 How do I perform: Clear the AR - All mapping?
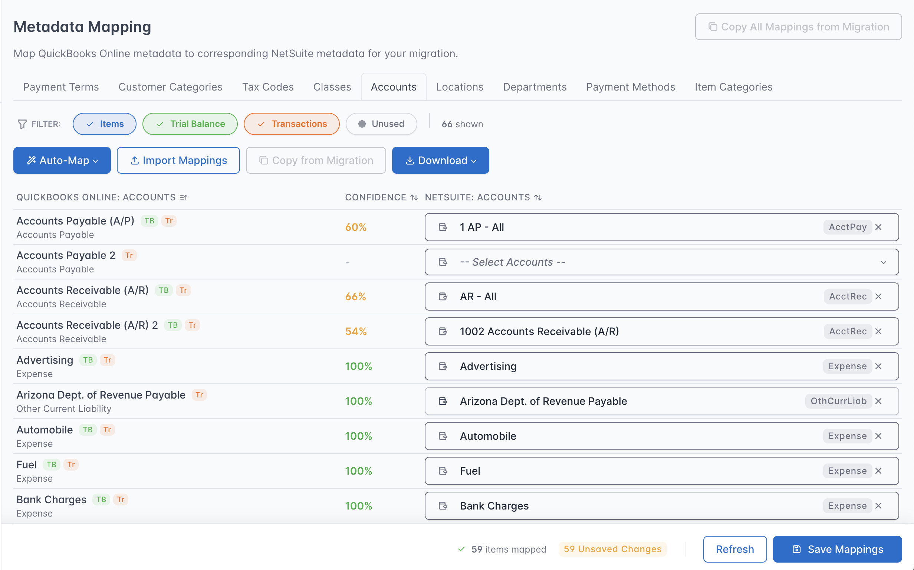pos(878,297)
